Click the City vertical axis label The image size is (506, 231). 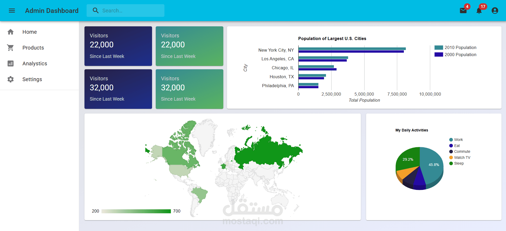coord(245,68)
